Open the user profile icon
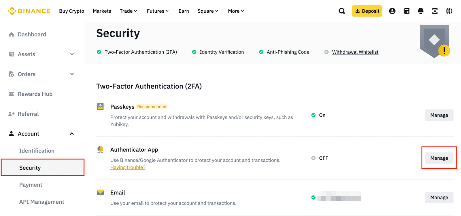 click(392, 11)
